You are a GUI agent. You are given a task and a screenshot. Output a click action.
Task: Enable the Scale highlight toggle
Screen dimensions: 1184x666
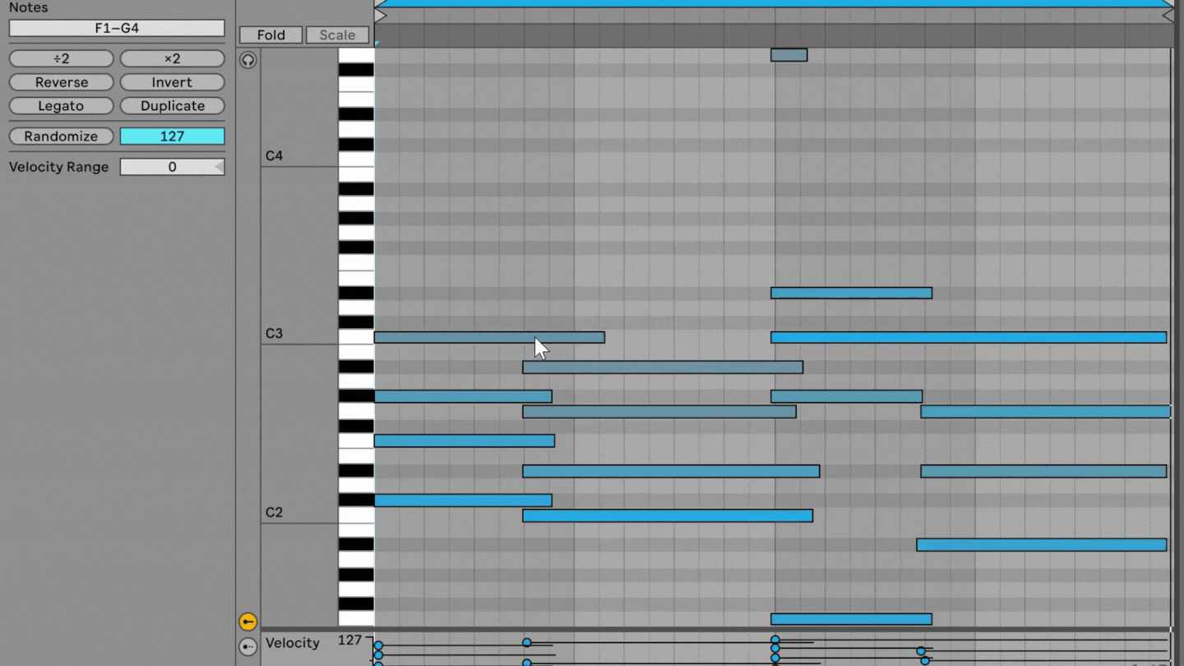point(336,35)
